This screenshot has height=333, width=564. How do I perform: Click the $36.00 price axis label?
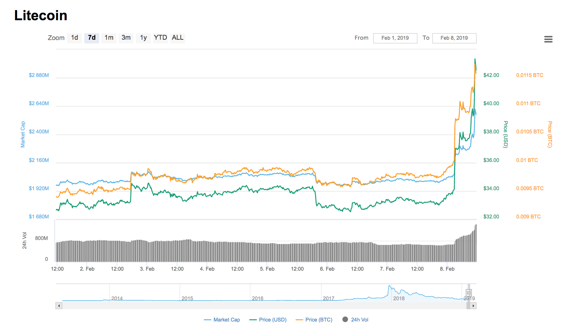coord(491,160)
